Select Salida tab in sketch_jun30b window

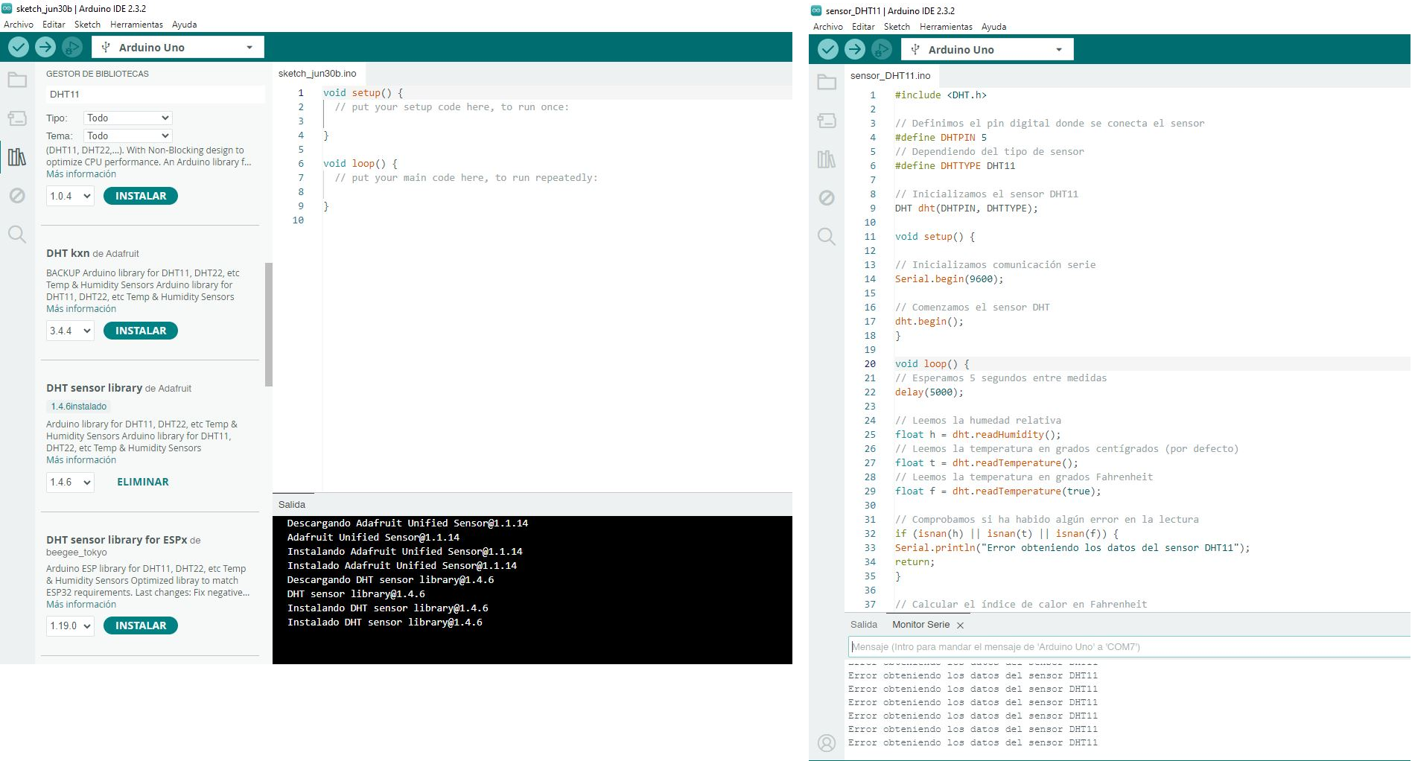pos(292,505)
